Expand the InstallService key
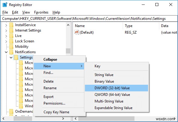This screenshot has width=178, height=122. [x=6, y=25]
